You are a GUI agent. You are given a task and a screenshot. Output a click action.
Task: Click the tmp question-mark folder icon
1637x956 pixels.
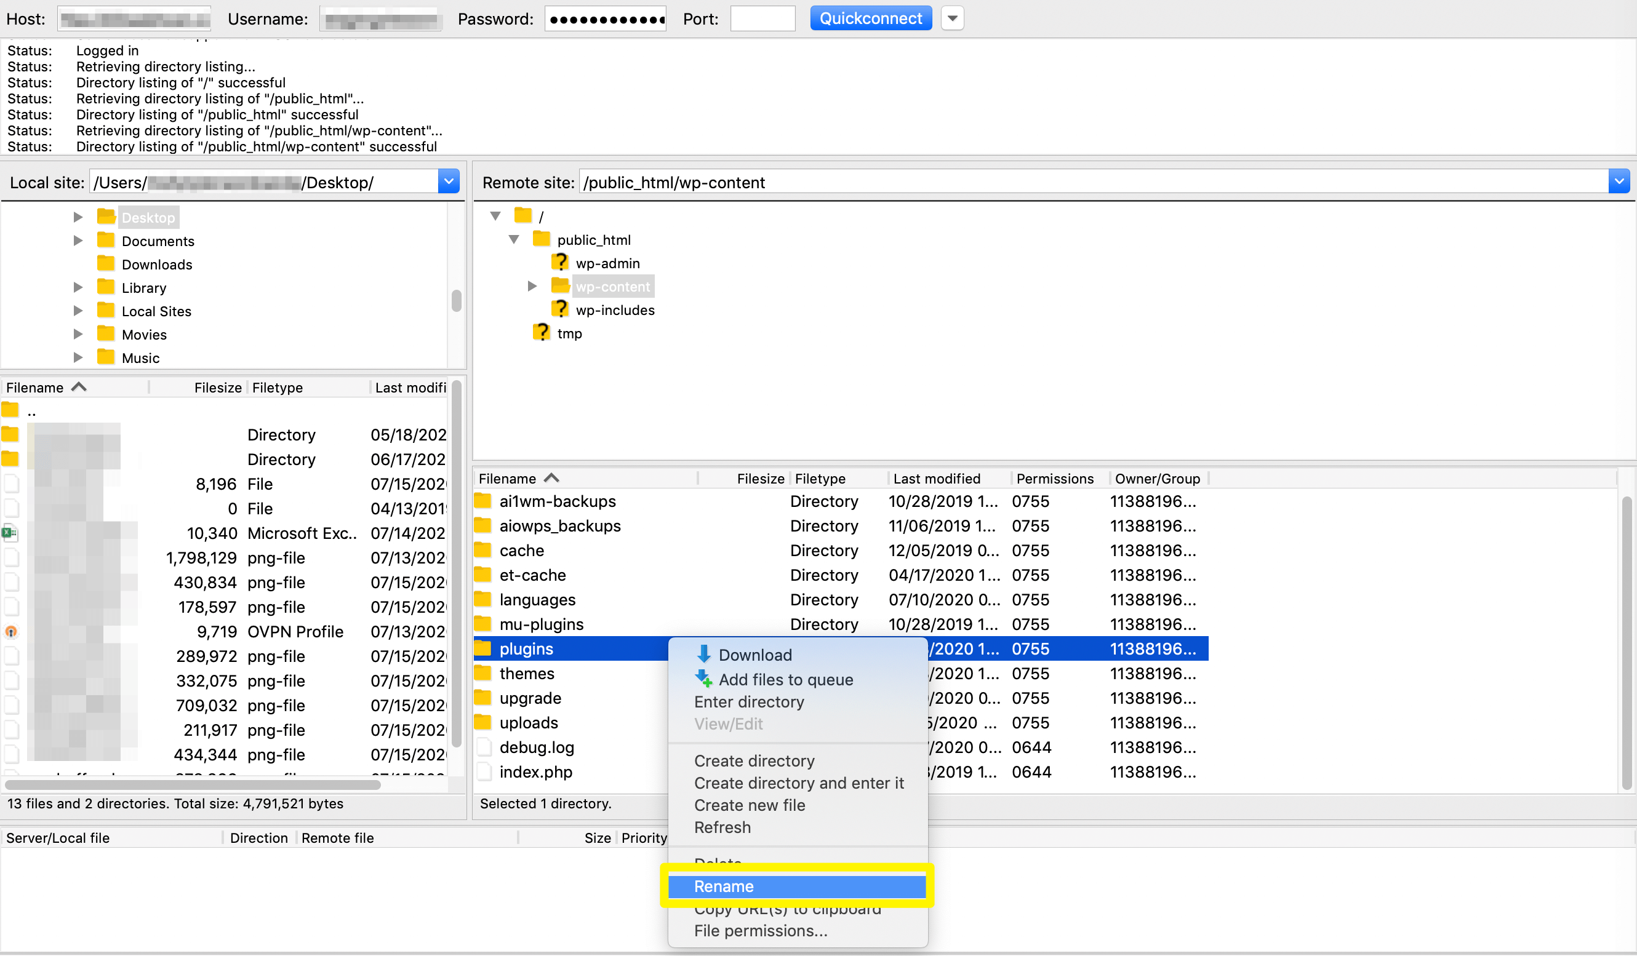(540, 333)
